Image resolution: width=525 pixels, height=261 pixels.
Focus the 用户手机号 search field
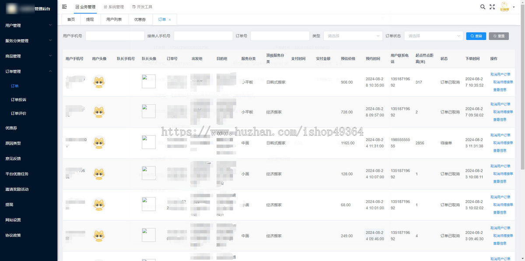tap(115, 36)
